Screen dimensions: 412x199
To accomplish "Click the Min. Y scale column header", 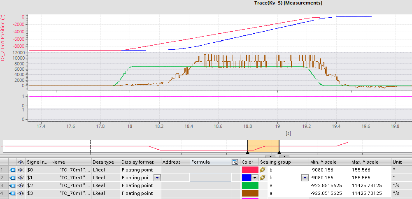I will pos(329,162).
